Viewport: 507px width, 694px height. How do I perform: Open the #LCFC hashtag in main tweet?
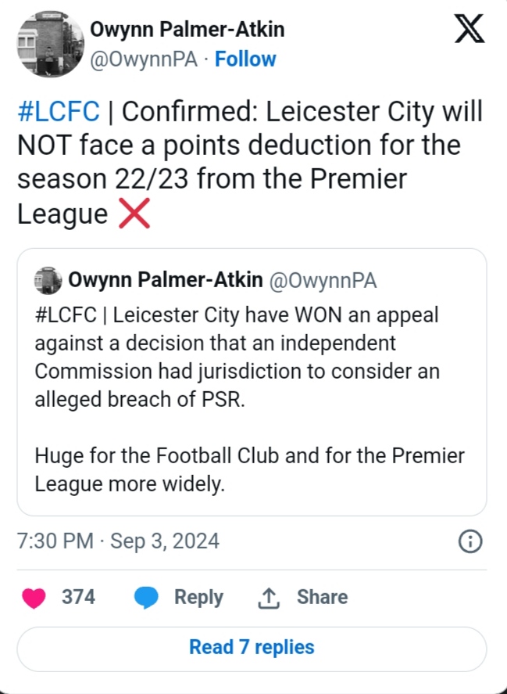[59, 112]
